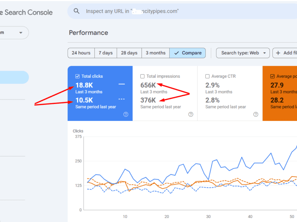This screenshot has width=297, height=222.
Task: Open help icon on Average CTR card
Action: [x=256, y=114]
